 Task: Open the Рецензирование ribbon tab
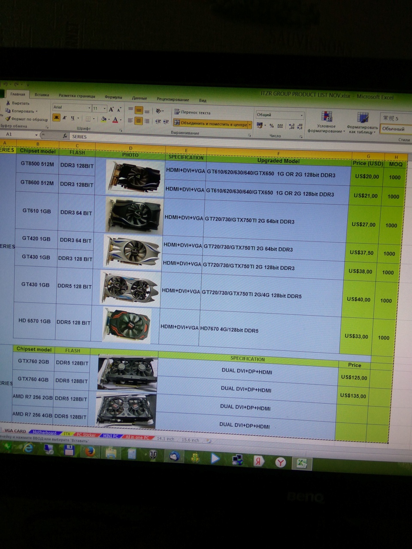point(173,99)
